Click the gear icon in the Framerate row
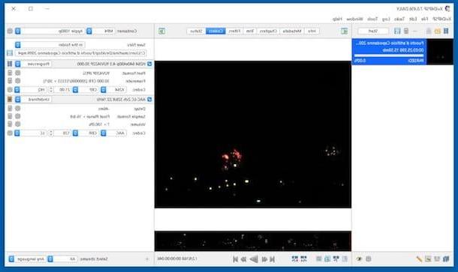The image size is (458, 272). point(17,81)
